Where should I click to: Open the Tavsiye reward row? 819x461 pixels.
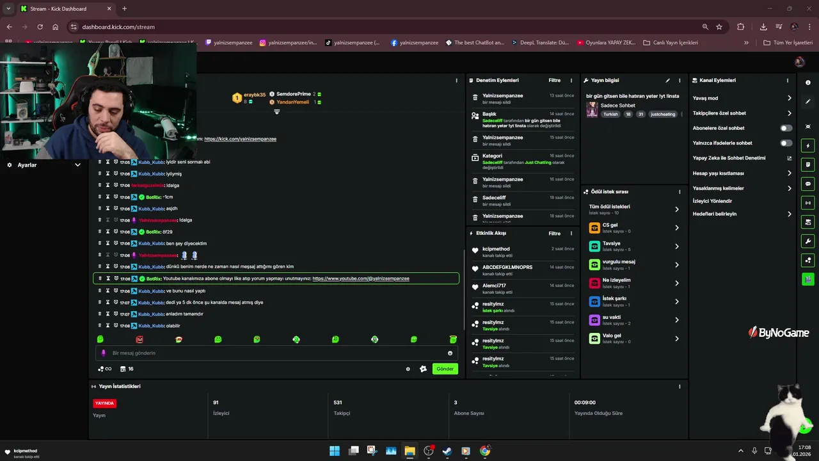(x=633, y=247)
